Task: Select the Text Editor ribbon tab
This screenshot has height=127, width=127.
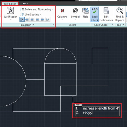Action: (10, 4)
